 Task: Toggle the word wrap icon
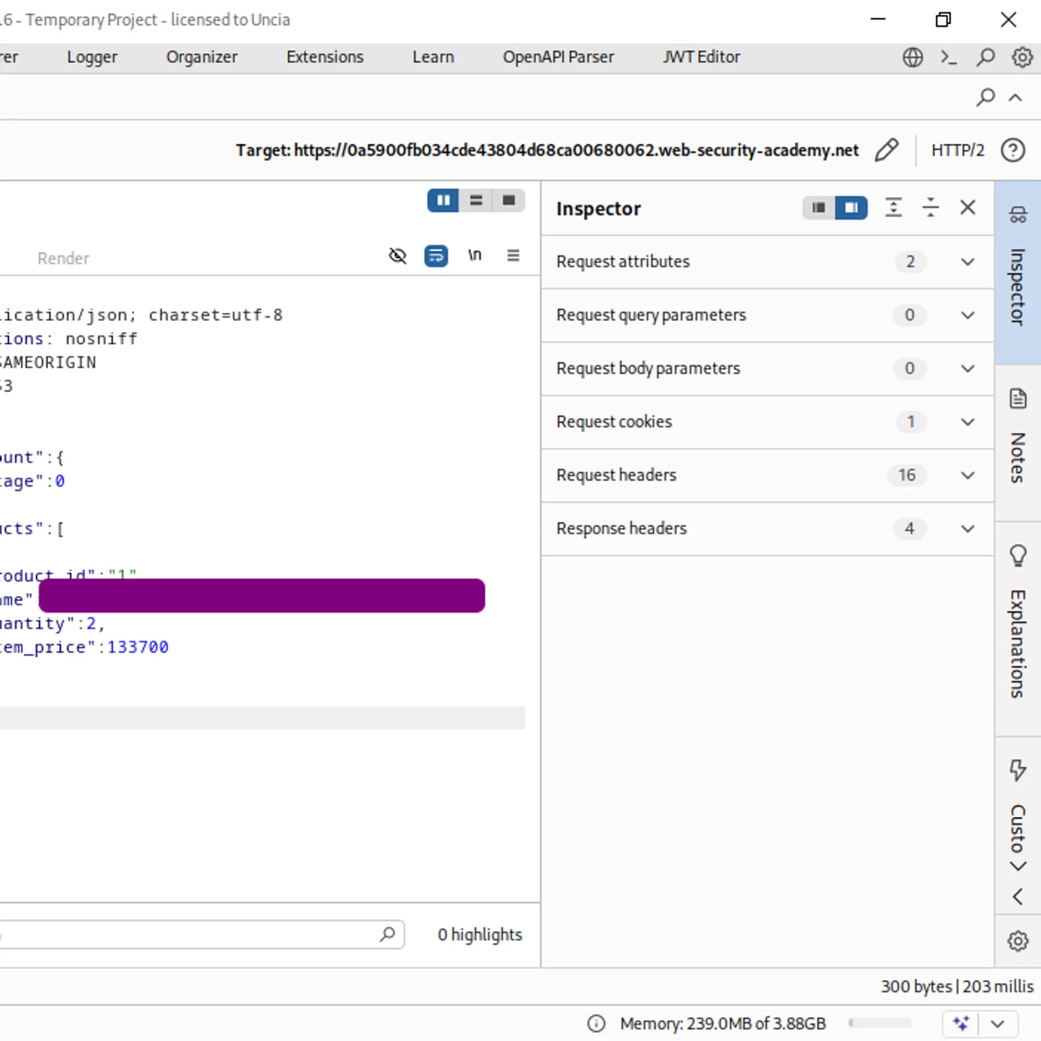[436, 255]
